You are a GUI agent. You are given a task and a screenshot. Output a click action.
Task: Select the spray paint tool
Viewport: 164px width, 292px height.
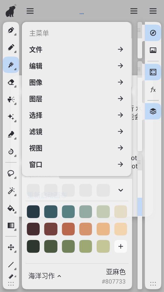pos(11,99)
